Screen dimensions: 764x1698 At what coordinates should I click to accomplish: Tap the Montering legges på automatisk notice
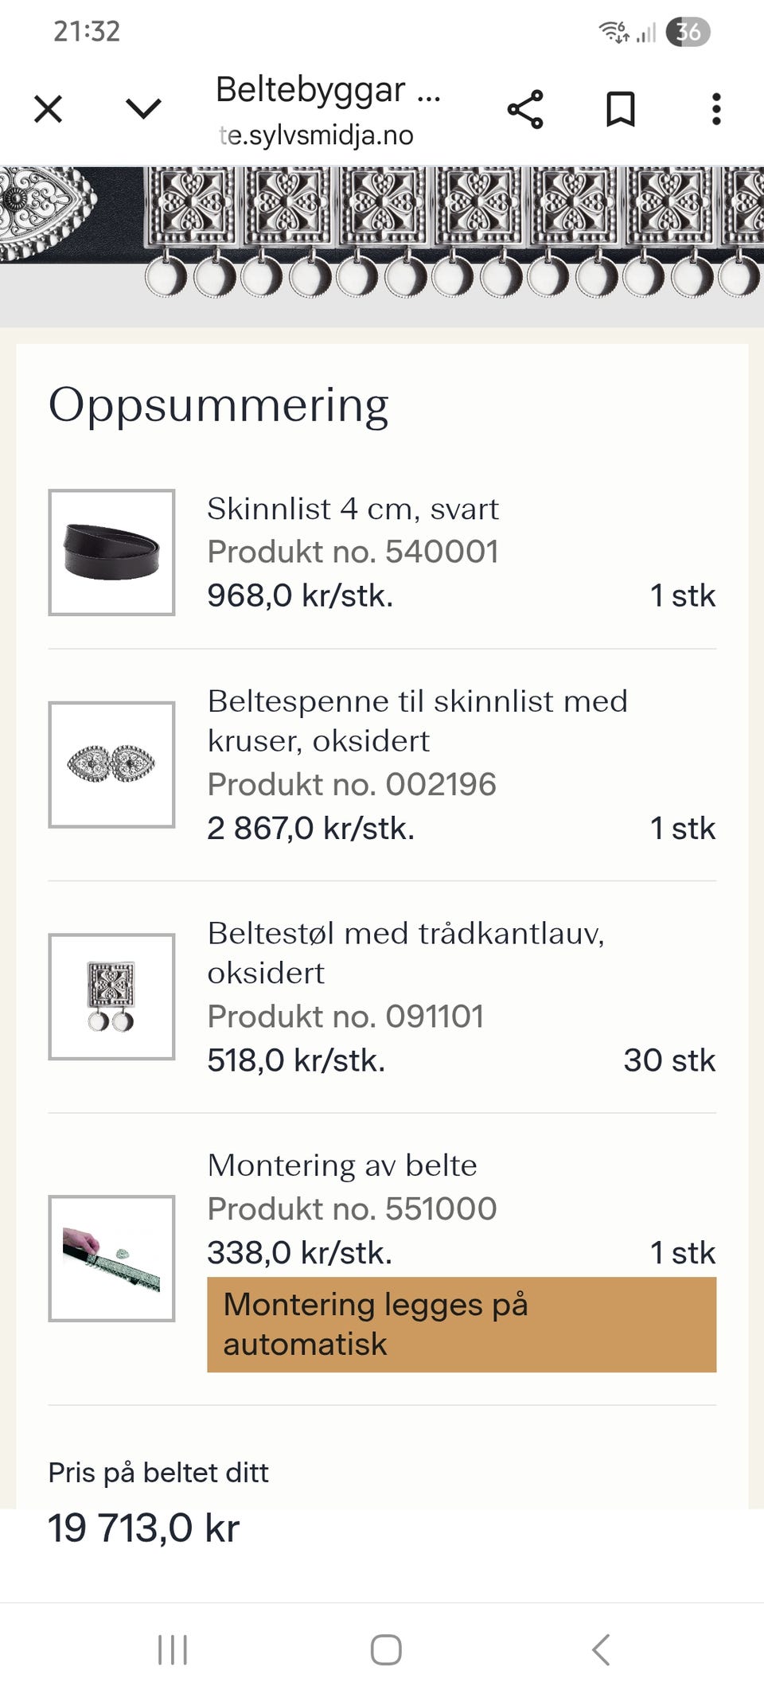coord(462,1325)
